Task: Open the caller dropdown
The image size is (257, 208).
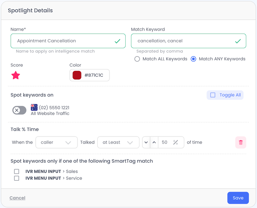Action: tap(57, 142)
